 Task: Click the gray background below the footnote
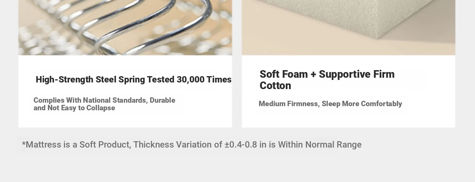click(237, 167)
